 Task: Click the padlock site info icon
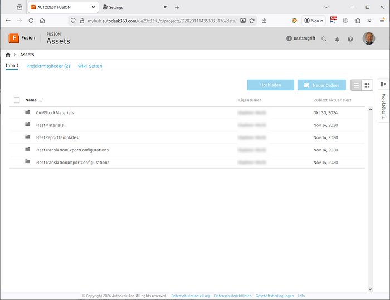(82, 21)
